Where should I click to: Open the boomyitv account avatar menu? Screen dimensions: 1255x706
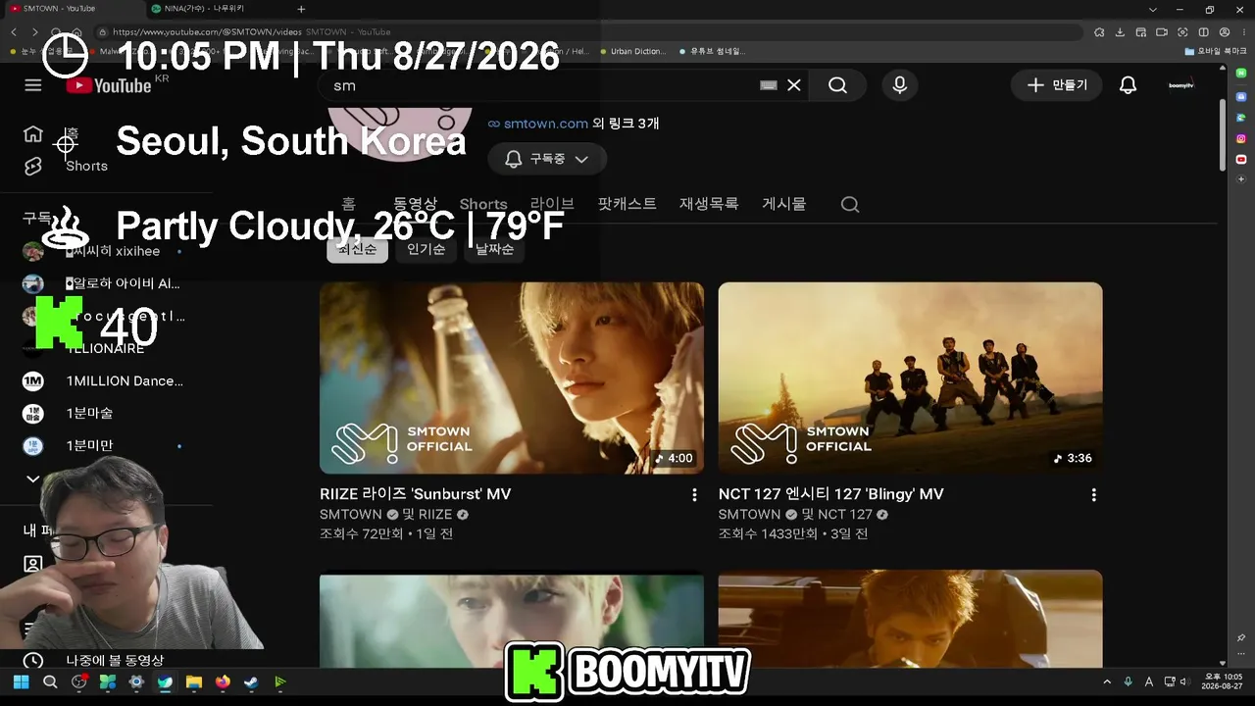(x=1181, y=85)
